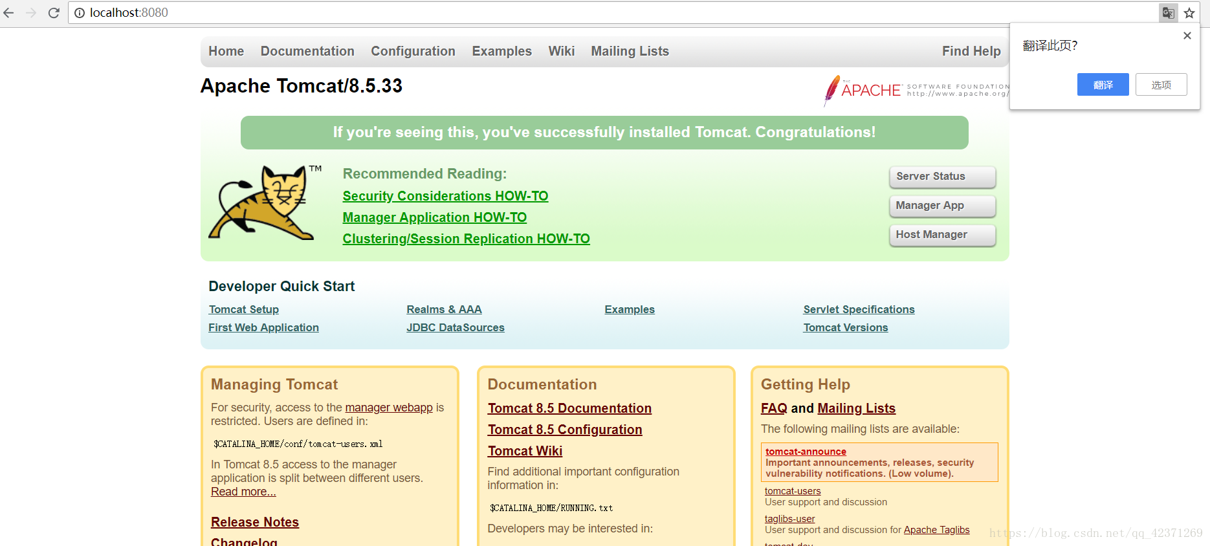Open the Wiki nav item
Viewport: 1210px width, 546px height.
(562, 51)
